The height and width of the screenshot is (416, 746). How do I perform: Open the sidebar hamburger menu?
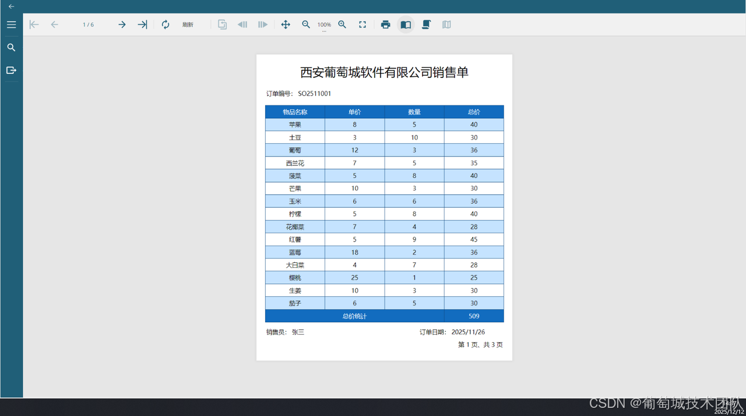11,24
